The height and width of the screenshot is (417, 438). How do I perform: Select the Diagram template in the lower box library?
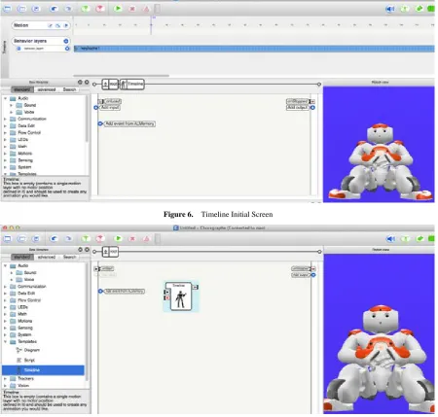pyautogui.click(x=31, y=350)
